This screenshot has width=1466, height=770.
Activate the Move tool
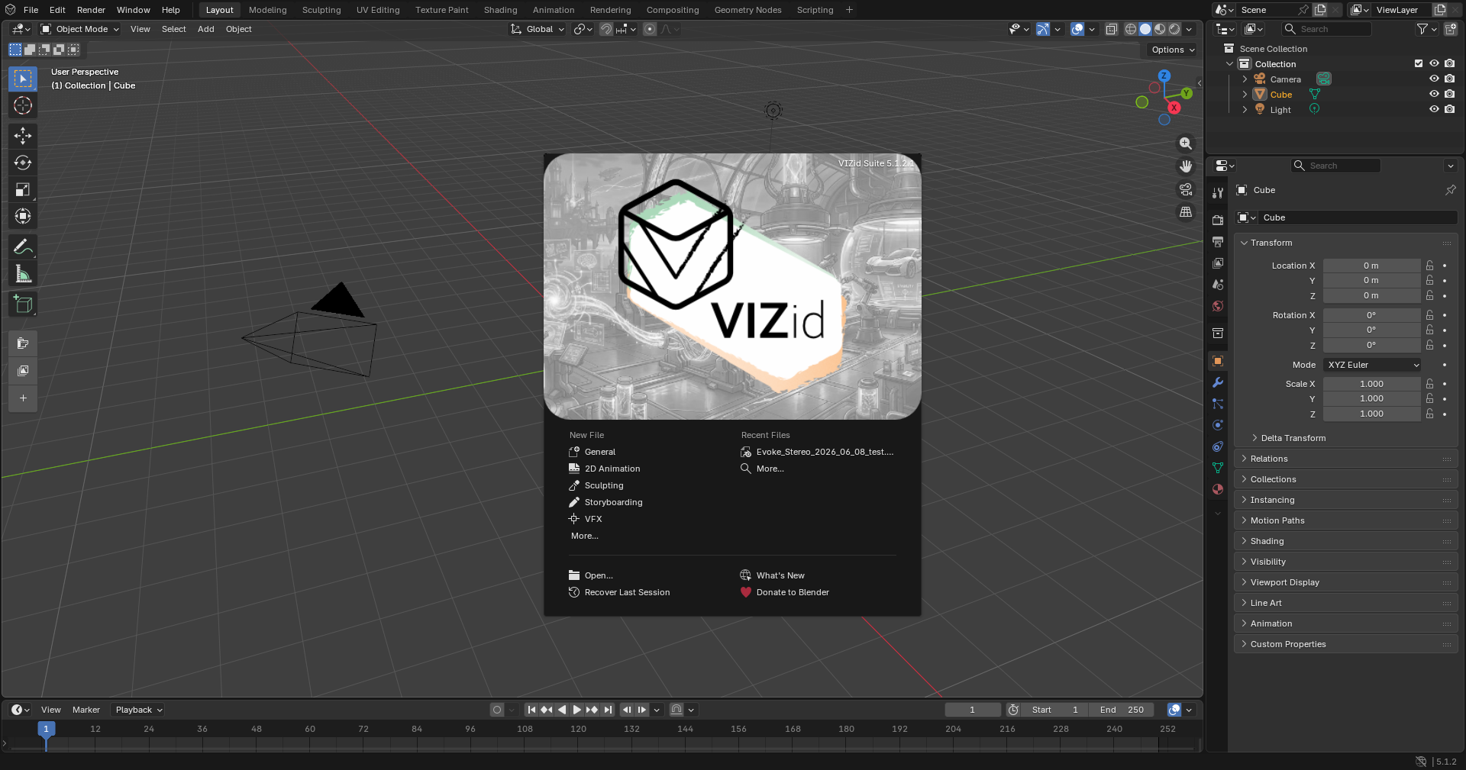pos(23,136)
